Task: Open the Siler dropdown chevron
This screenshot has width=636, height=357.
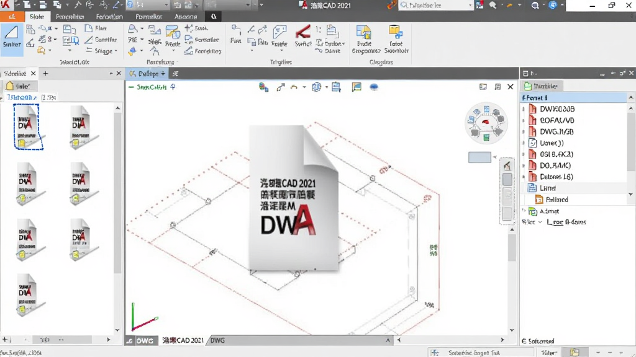Action: tap(540, 223)
